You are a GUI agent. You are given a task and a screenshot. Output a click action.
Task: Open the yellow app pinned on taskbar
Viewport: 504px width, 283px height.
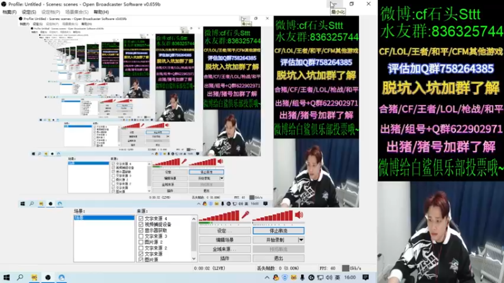tap(34, 277)
